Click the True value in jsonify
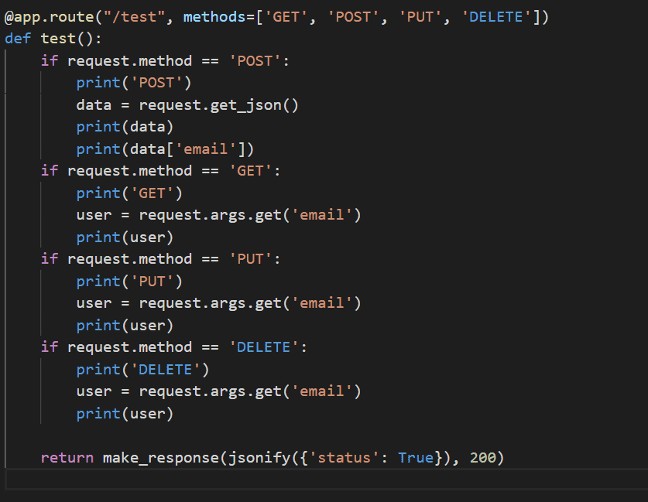 click(416, 458)
